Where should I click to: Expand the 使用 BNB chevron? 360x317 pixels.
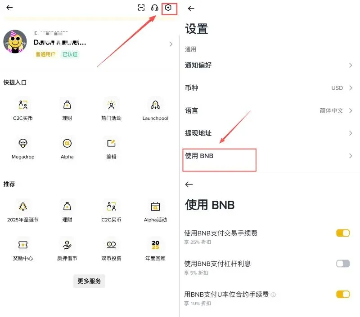(x=351, y=156)
